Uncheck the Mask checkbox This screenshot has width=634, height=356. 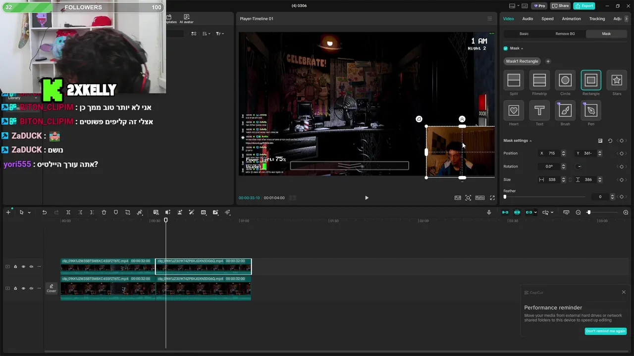tap(506, 48)
